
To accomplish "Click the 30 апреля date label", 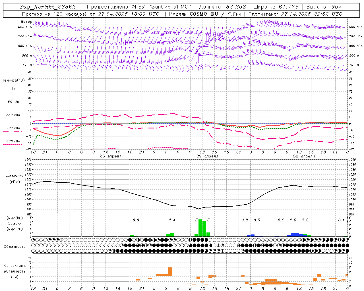I will (x=304, y=156).
